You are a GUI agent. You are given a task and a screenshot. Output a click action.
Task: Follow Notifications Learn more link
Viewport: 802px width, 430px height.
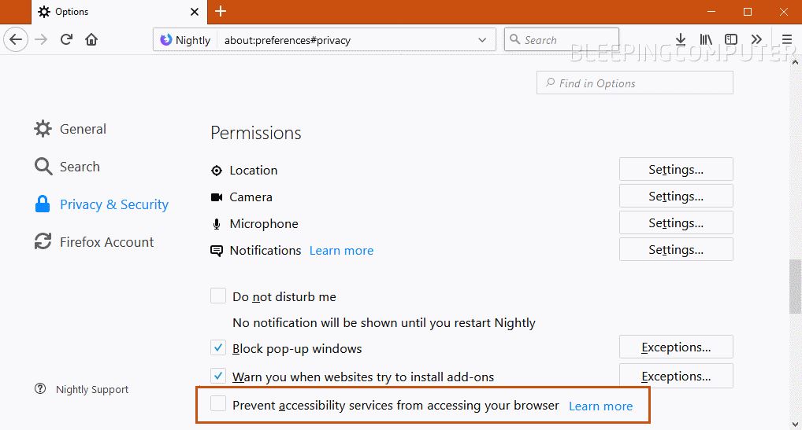click(x=341, y=251)
